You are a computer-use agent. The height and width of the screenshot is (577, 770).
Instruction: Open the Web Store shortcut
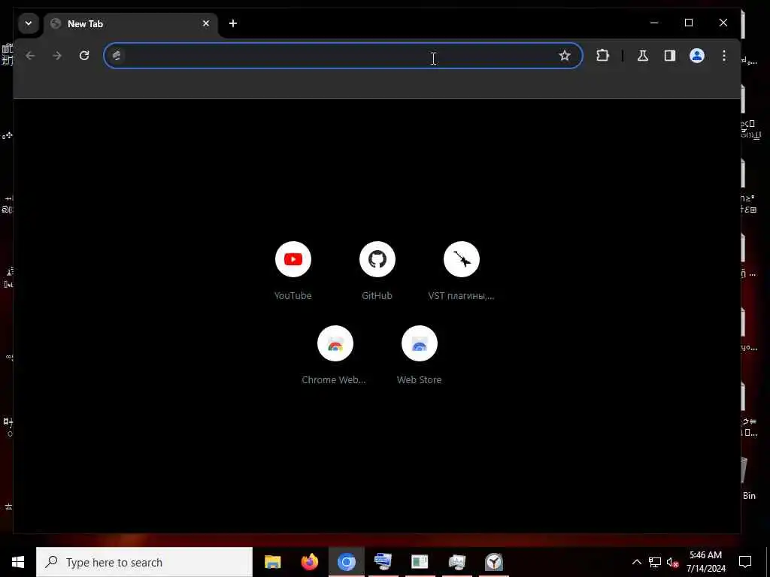[420, 343]
